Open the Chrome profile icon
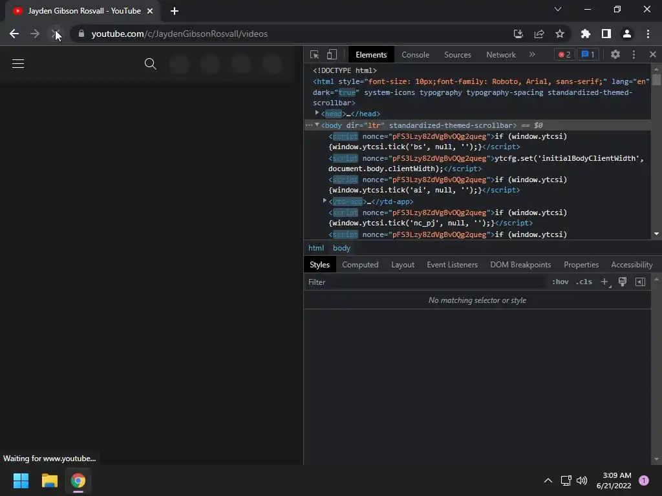Image resolution: width=662 pixels, height=496 pixels. (627, 34)
